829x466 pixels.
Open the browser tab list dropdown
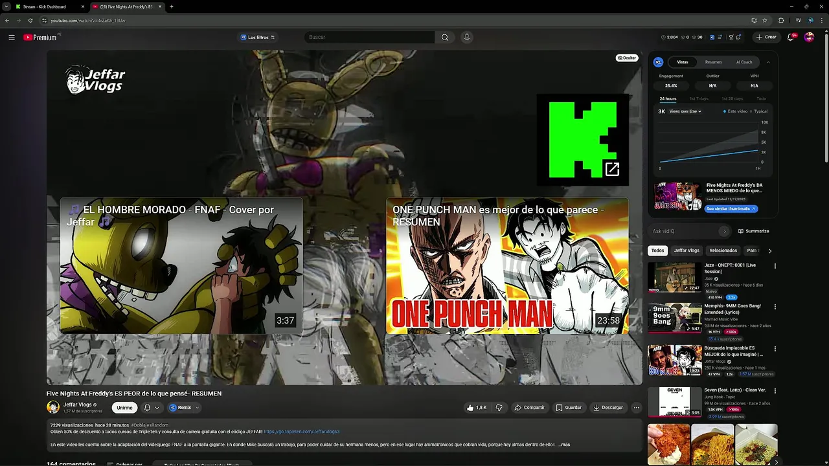[6, 6]
